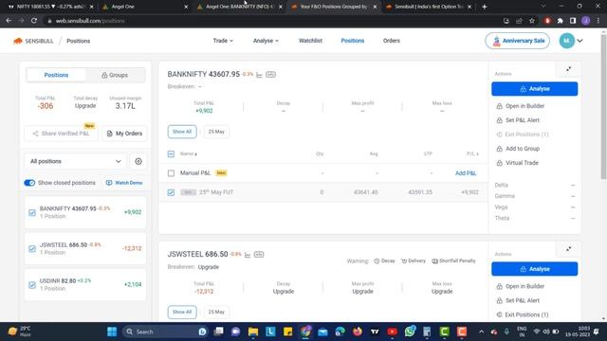Open File Explorer from taskbar

coord(253,332)
